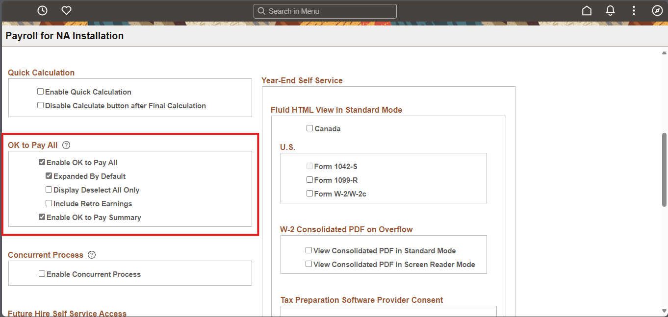Image resolution: width=668 pixels, height=317 pixels.
Task: Click the Search in Menu field
Action: [325, 11]
